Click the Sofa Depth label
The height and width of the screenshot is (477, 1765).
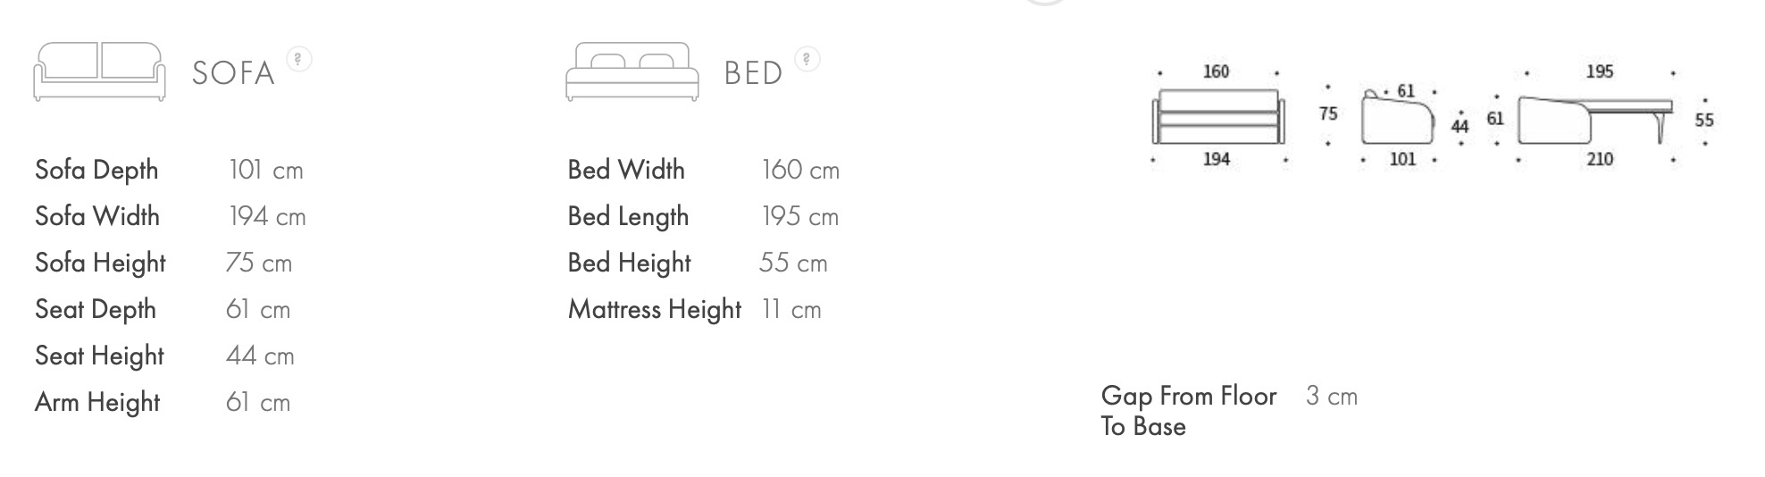[96, 170]
